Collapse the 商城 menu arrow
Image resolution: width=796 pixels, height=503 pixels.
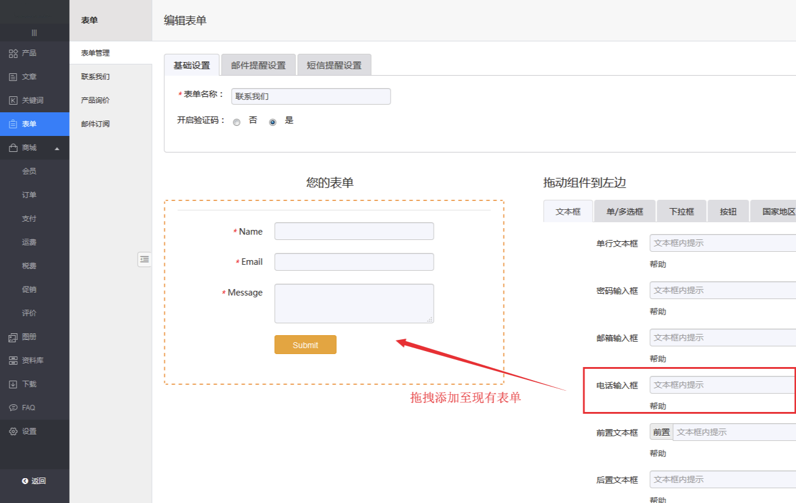click(x=57, y=148)
